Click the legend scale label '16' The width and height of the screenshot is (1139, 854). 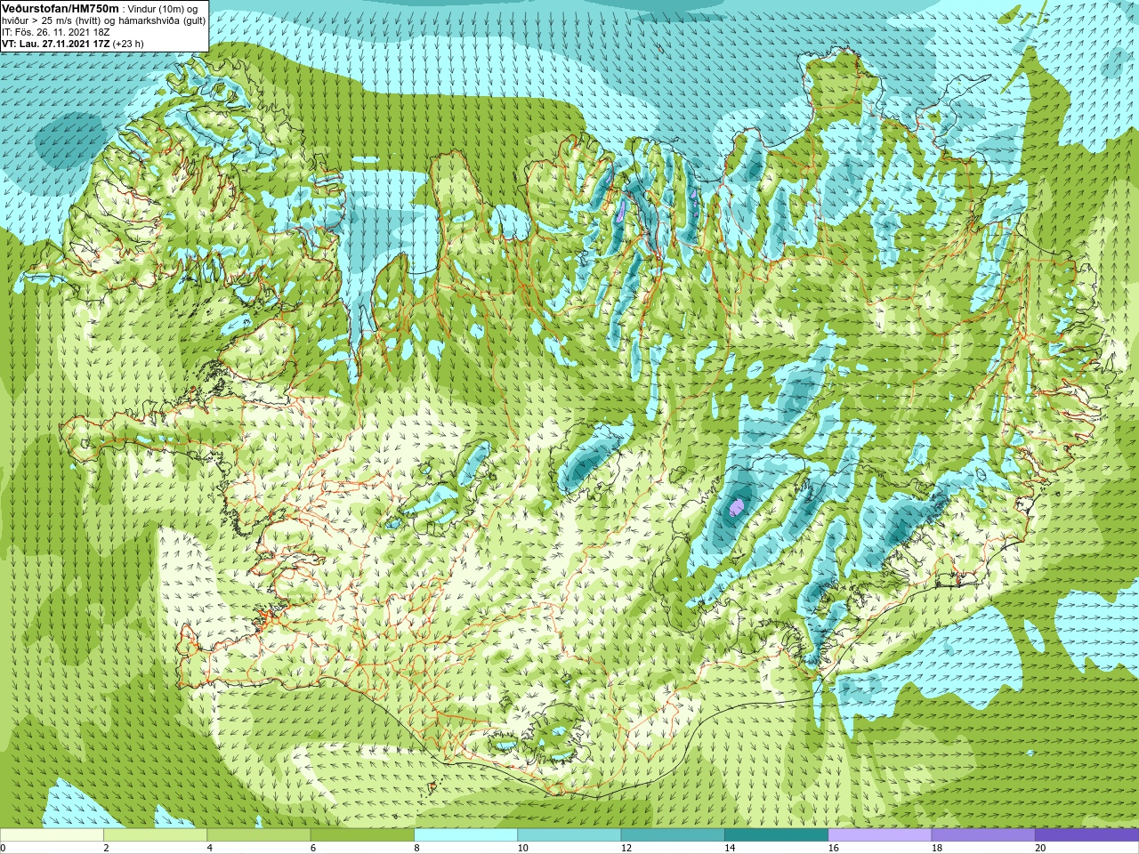[833, 848]
